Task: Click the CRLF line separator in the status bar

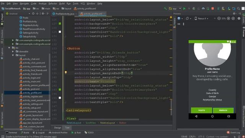Action: point(192,136)
